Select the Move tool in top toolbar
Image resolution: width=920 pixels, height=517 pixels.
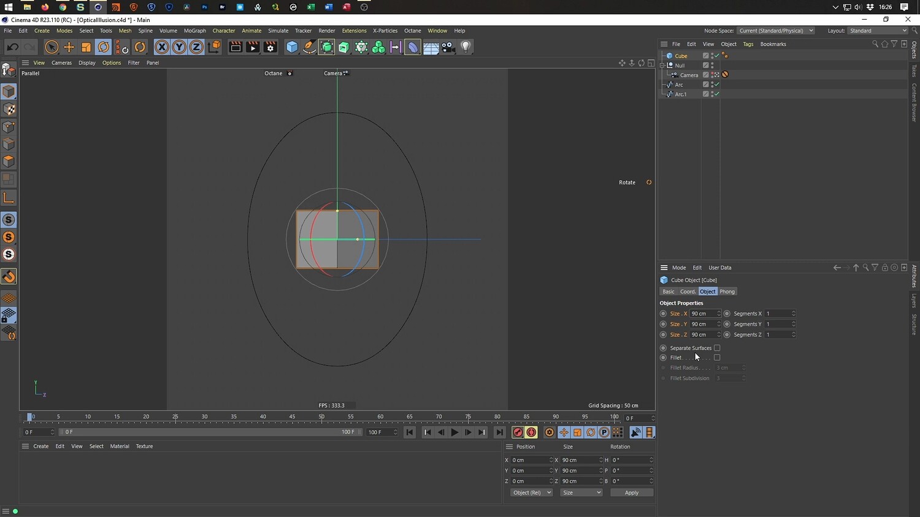(x=69, y=47)
